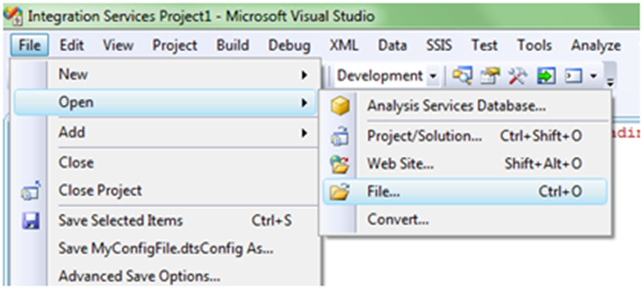Click the Solution Explorer toolbar icon
This screenshot has width=643, height=289.
pos(462,76)
